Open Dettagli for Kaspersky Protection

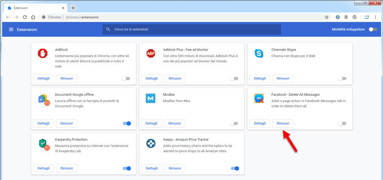pos(43,168)
